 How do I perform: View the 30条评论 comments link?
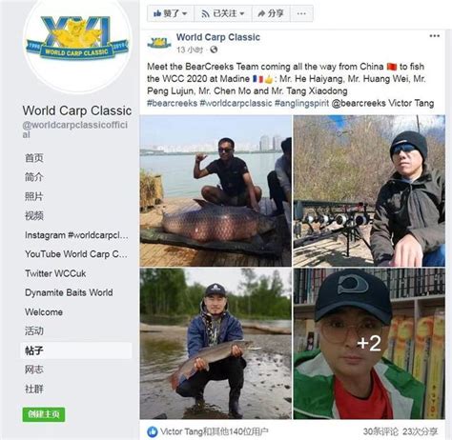click(x=380, y=431)
